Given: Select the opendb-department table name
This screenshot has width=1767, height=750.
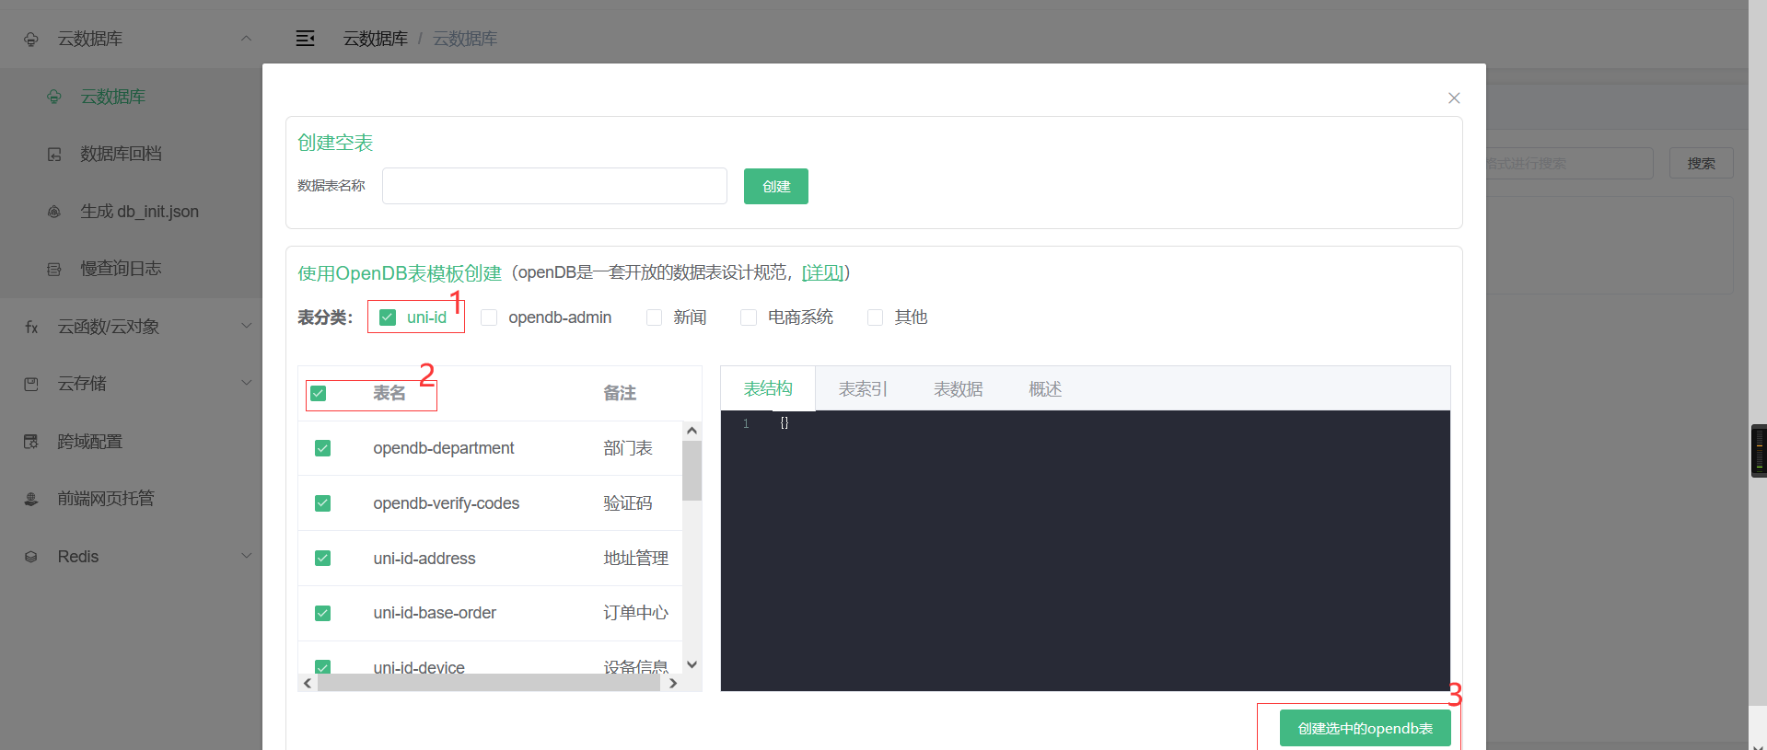Looking at the screenshot, I should 444,448.
